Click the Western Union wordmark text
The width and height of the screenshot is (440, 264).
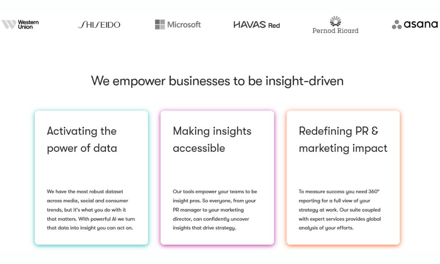point(28,24)
